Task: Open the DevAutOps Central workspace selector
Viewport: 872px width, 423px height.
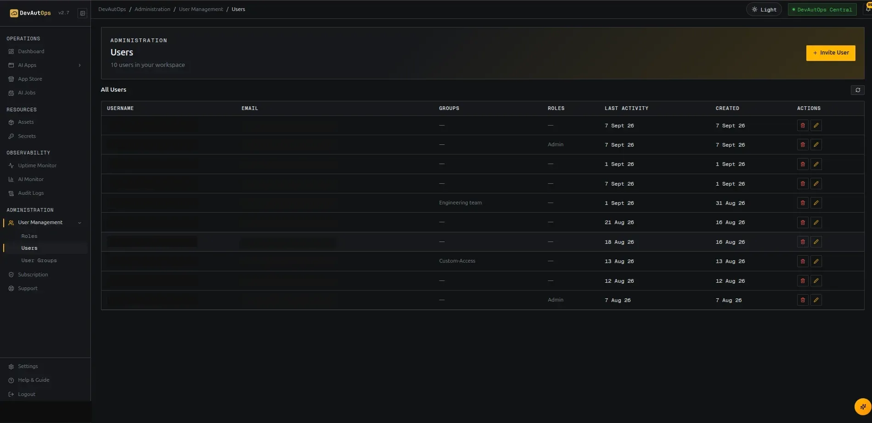Action: [822, 10]
